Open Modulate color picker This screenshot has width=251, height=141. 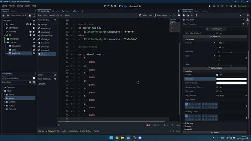click(x=231, y=79)
